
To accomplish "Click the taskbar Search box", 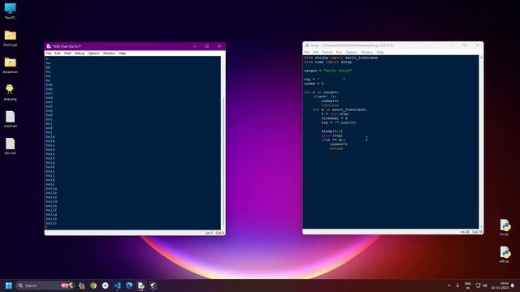I will click(x=45, y=286).
